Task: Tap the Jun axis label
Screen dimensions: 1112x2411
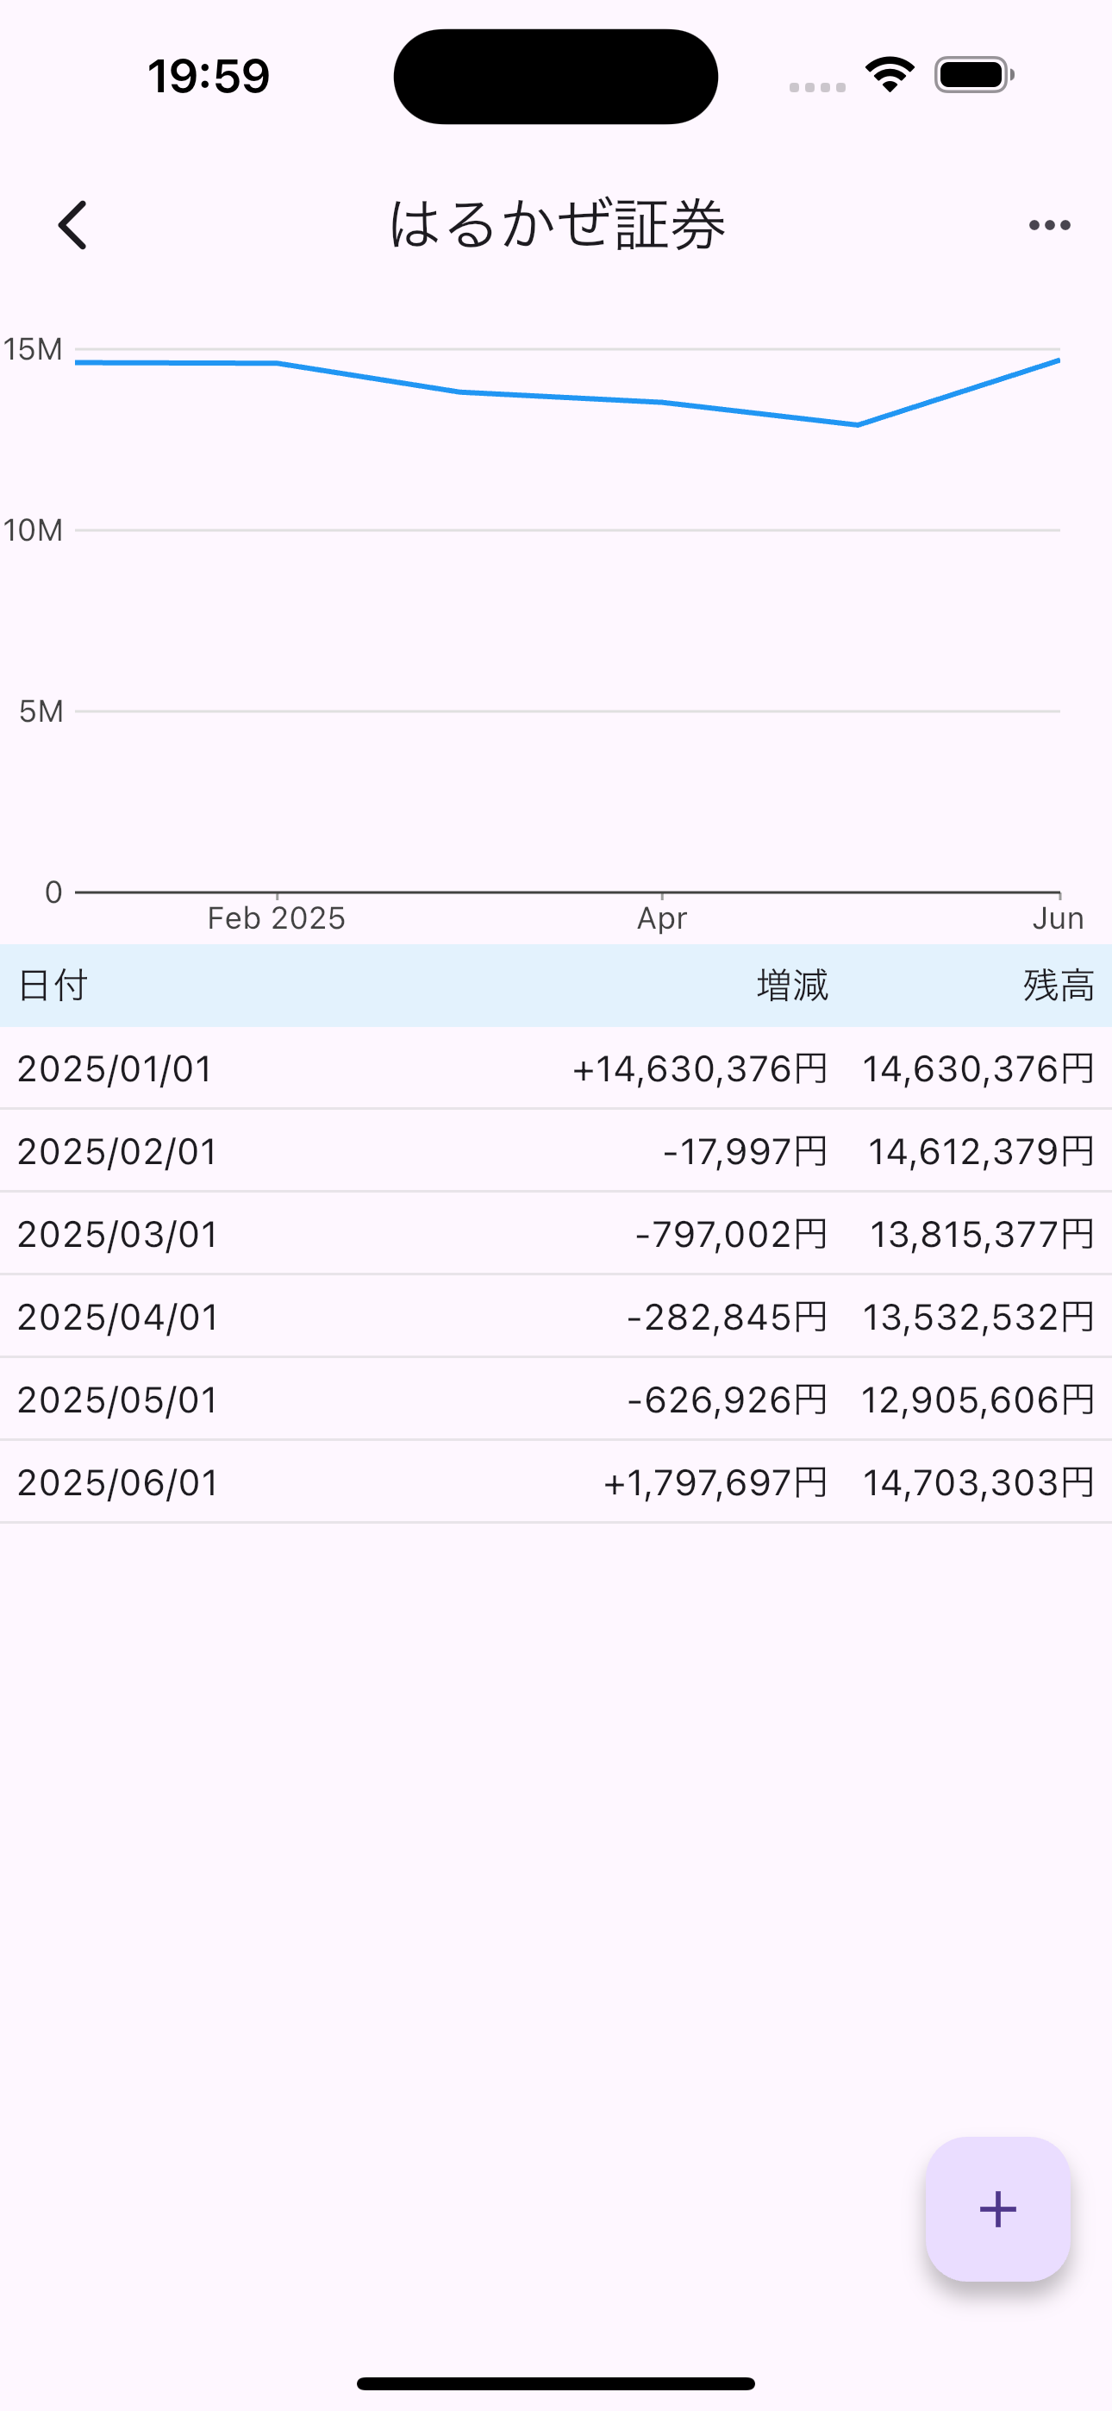Action: 1058,918
